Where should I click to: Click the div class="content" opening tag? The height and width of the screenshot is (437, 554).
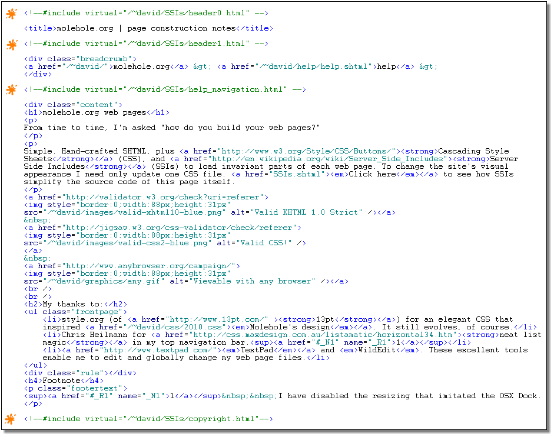pyautogui.click(x=73, y=105)
